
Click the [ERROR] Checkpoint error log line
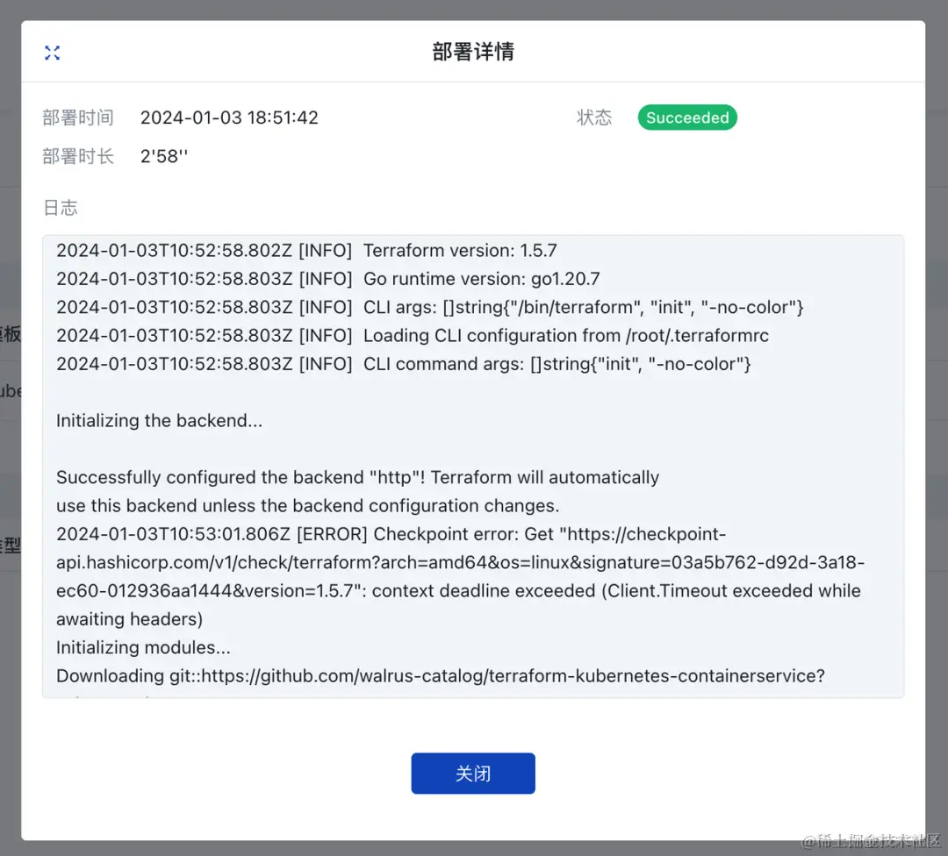(x=391, y=534)
